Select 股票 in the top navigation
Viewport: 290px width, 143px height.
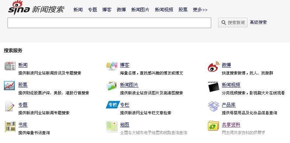tap(183, 10)
